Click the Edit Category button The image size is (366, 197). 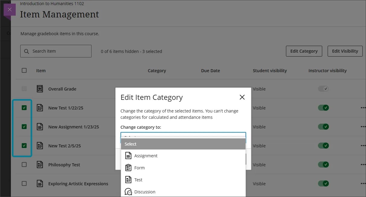click(x=304, y=51)
